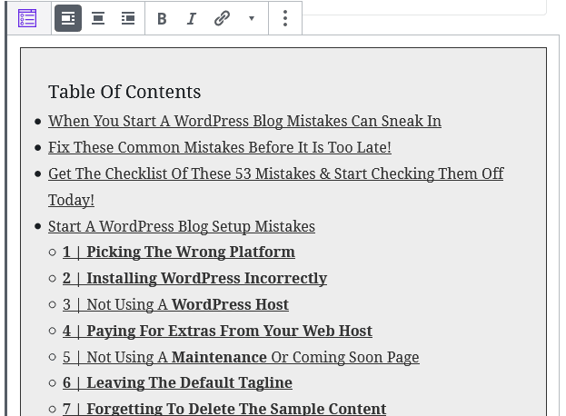This screenshot has width=566, height=416.
Task: Open the block's more options menu
Action: tap(285, 18)
